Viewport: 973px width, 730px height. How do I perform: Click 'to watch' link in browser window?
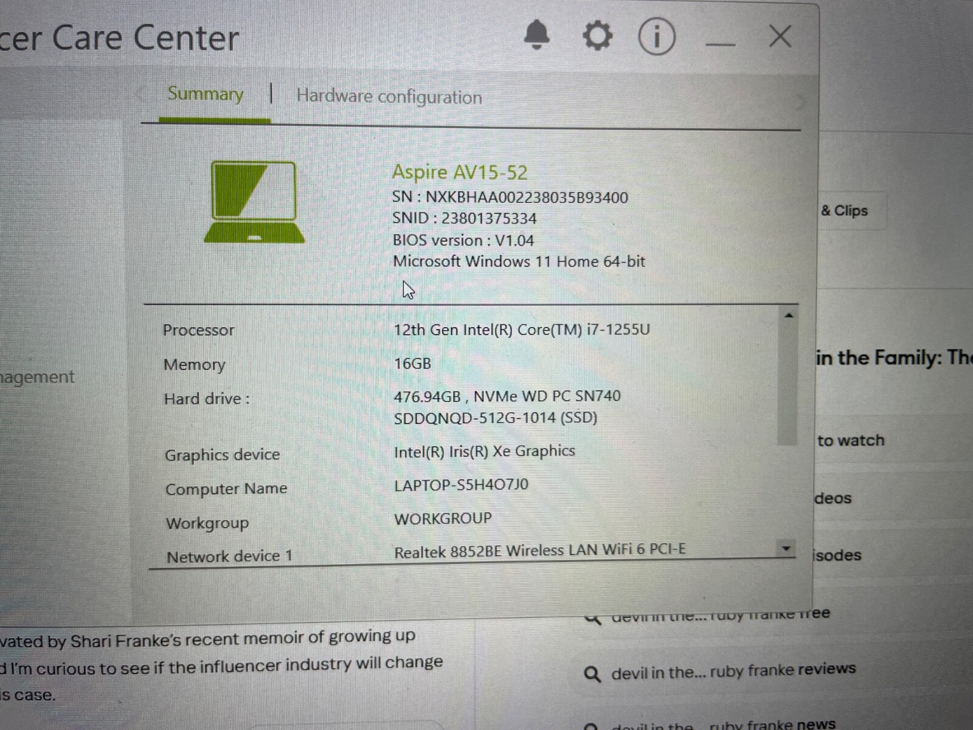pos(851,440)
